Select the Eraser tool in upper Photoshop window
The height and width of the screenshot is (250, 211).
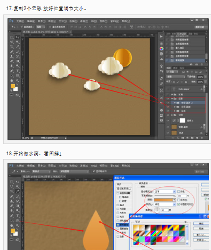coord(12,61)
